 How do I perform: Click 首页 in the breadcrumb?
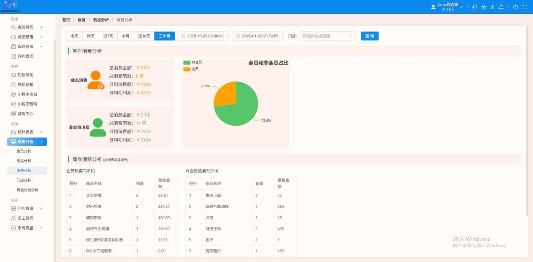[66, 20]
